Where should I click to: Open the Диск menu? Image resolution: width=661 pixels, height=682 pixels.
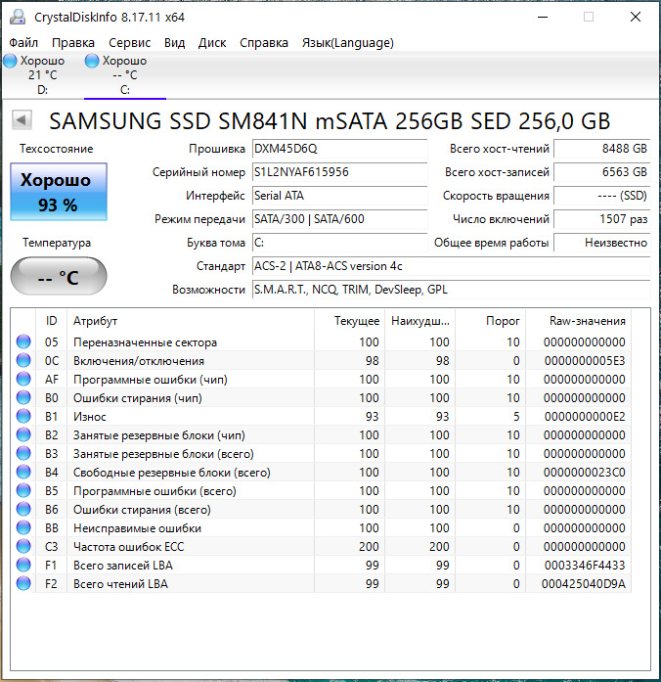coord(212,42)
